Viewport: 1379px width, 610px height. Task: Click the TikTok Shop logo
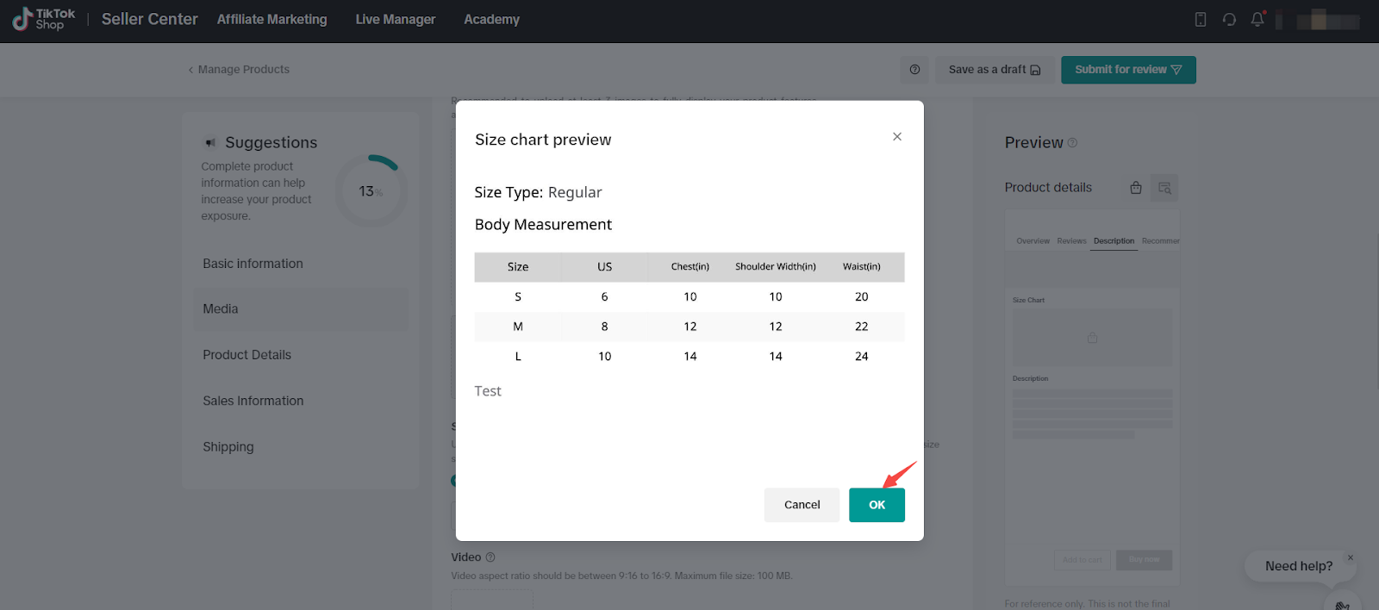(x=44, y=19)
